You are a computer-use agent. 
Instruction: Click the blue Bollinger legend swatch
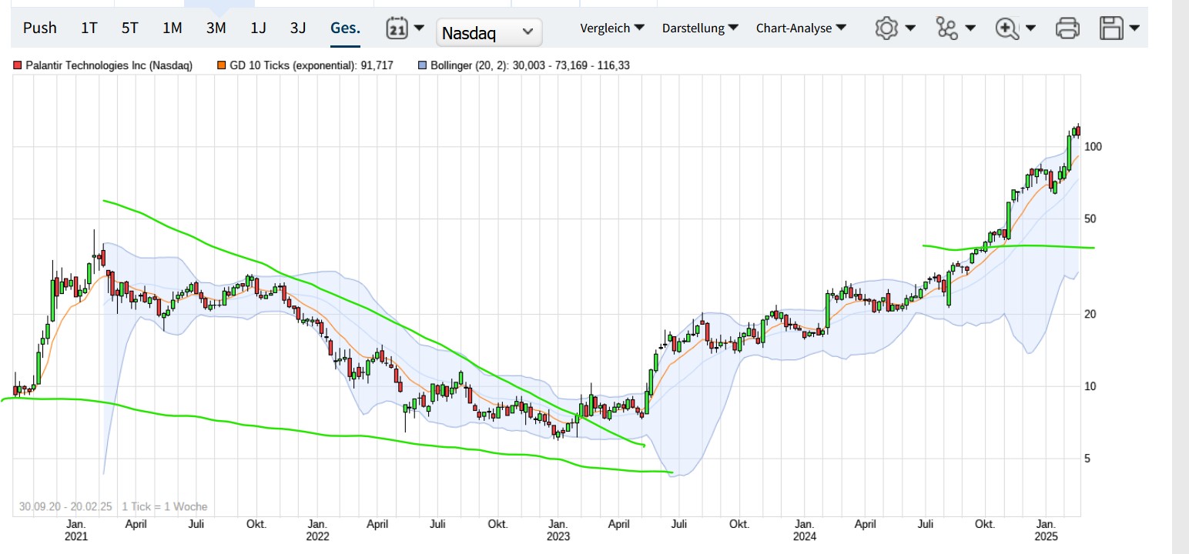[423, 65]
